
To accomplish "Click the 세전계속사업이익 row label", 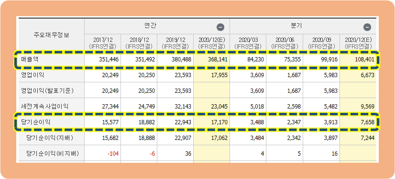I will pyautogui.click(x=44, y=106).
